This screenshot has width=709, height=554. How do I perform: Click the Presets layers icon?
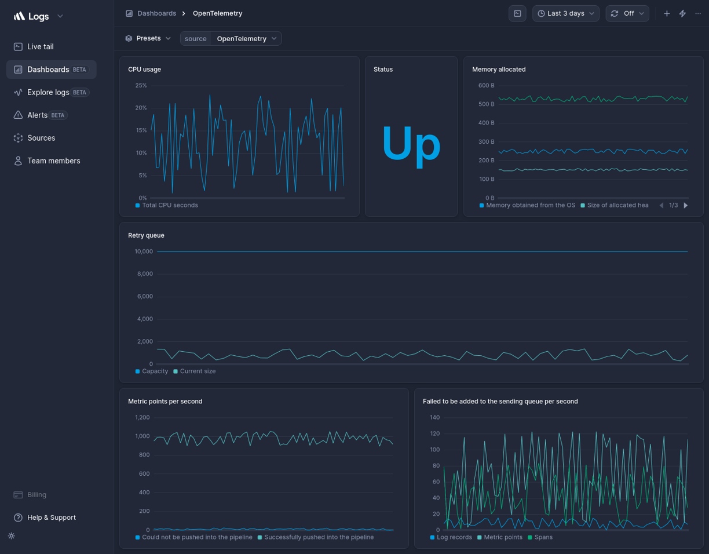129,38
